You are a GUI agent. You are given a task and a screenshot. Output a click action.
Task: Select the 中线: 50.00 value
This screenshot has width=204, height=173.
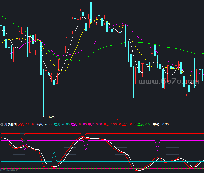(161, 124)
